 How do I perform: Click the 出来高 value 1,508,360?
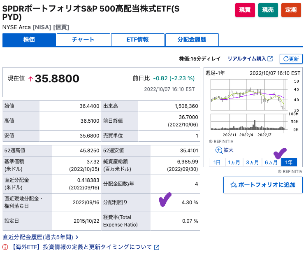click(x=186, y=106)
